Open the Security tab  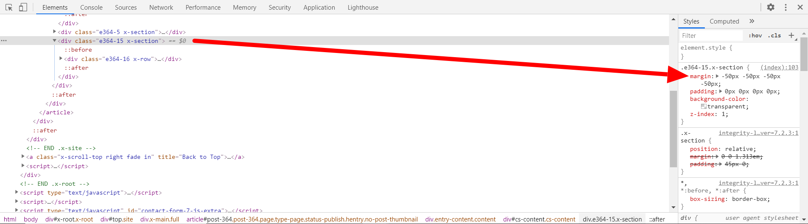click(280, 8)
